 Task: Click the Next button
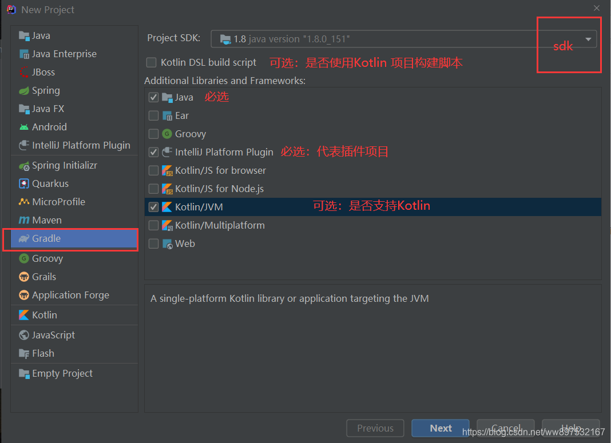pos(441,428)
